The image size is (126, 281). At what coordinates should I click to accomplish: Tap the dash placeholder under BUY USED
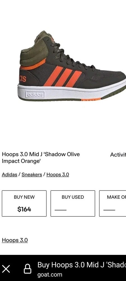point(60,210)
